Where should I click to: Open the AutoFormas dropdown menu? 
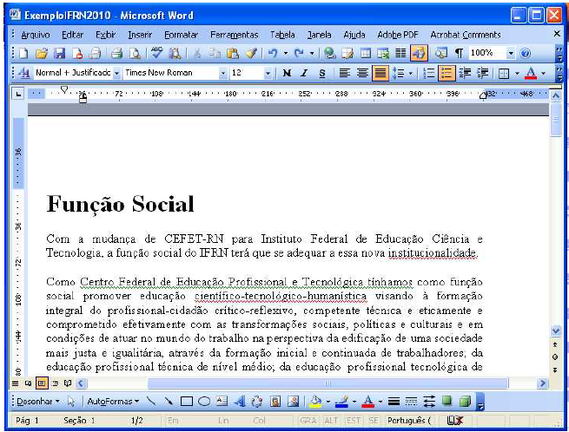pyautogui.click(x=113, y=401)
